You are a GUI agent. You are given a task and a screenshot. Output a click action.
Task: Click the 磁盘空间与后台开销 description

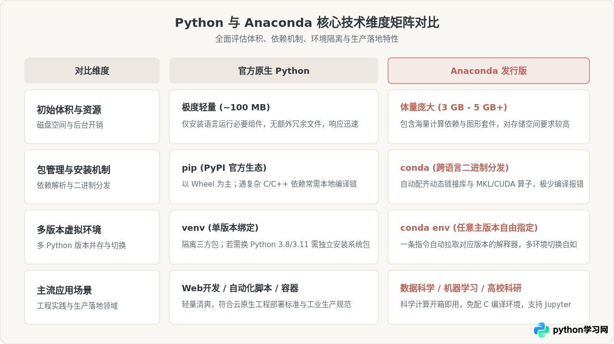pyautogui.click(x=70, y=125)
